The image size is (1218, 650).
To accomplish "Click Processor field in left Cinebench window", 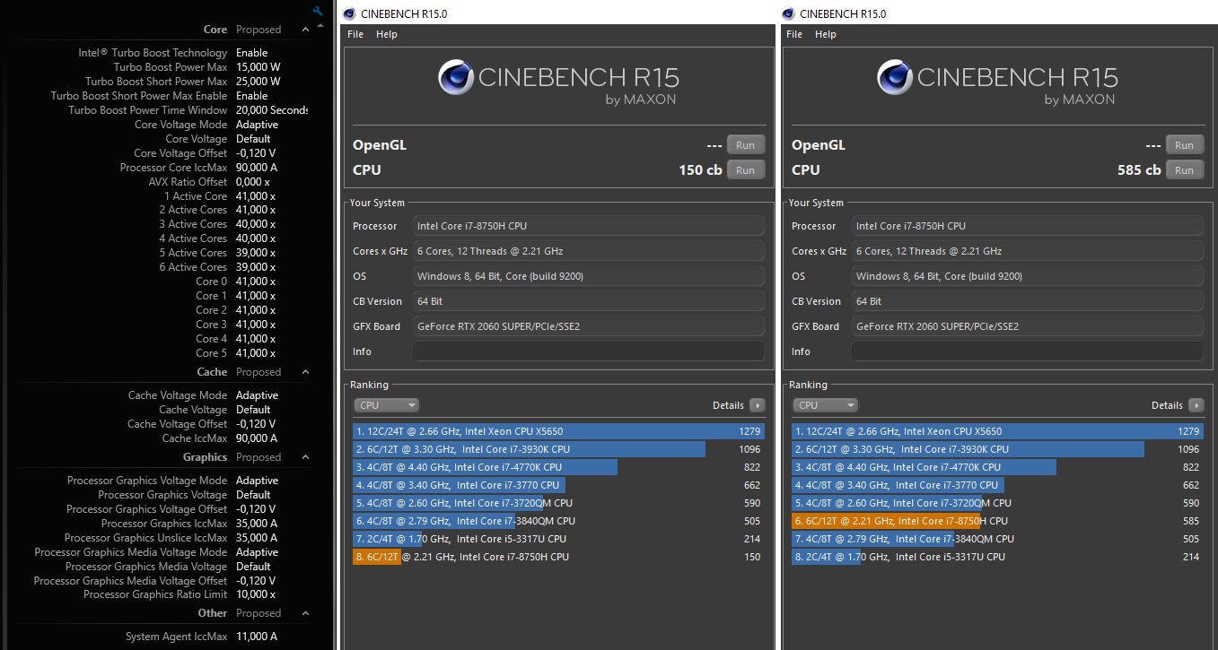I will (x=589, y=226).
